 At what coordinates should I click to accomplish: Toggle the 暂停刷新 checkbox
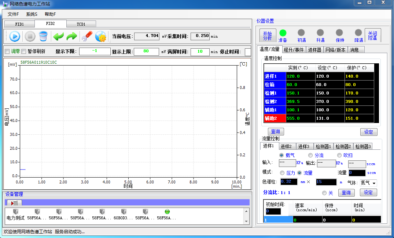pyautogui.click(x=24, y=52)
